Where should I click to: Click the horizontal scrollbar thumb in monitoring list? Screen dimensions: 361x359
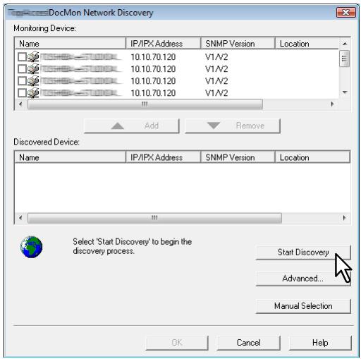coord(145,104)
